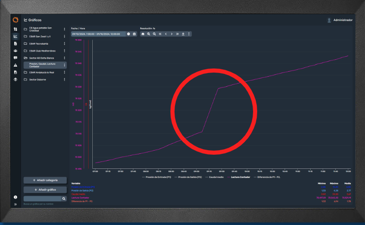
Task: Open options for Presion, Caudal, Lectura chart
Action: [64, 65]
